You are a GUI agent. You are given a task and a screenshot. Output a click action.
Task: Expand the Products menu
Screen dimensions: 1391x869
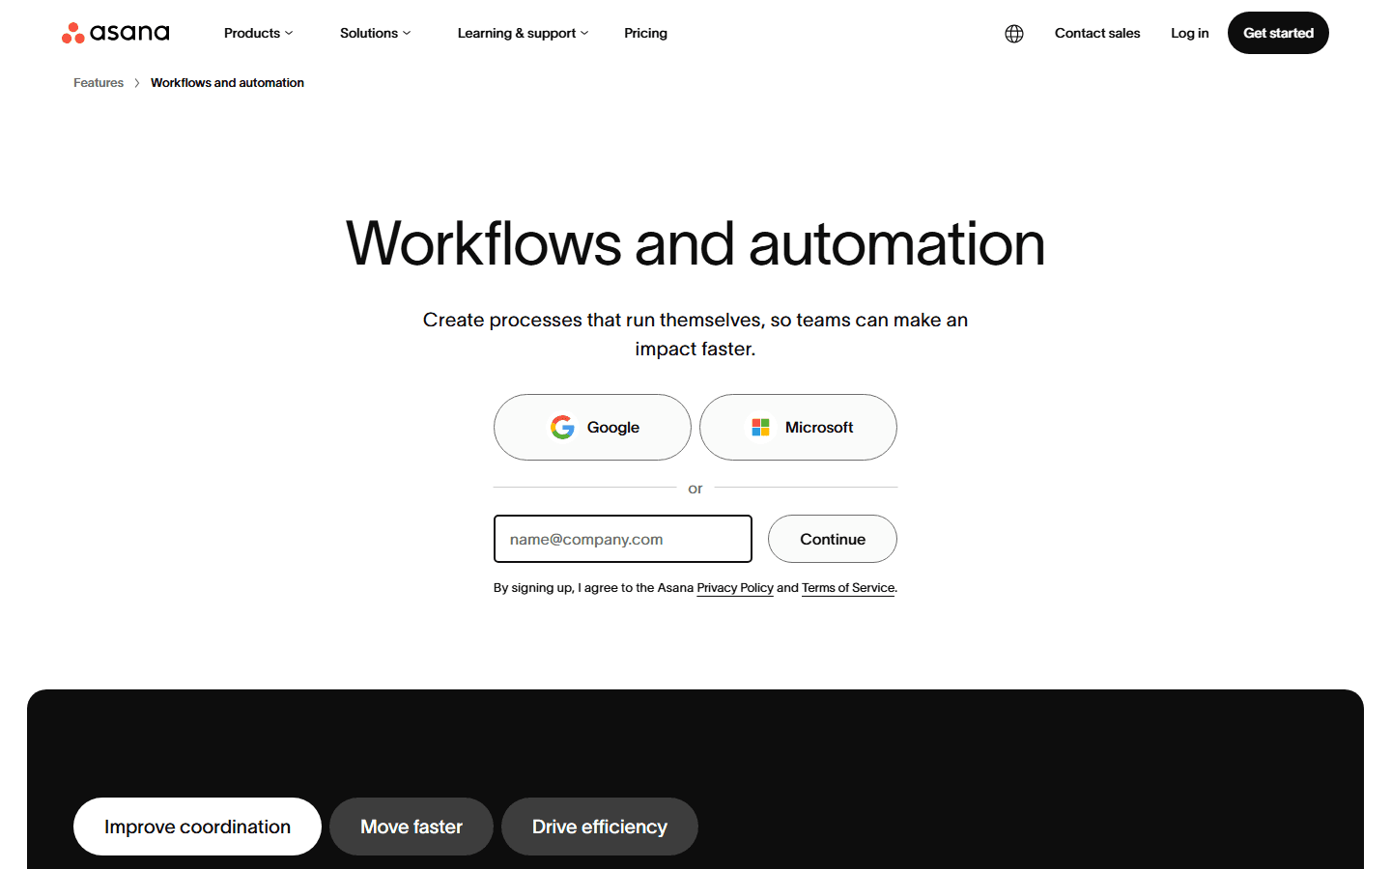pos(258,33)
